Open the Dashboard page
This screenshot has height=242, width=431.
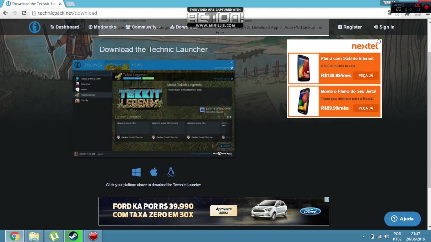tap(65, 27)
